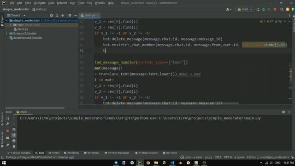Image resolution: width=295 pixels, height=166 pixels.
Task: Click the Project panel horizontal scrollbar
Action: point(35,108)
